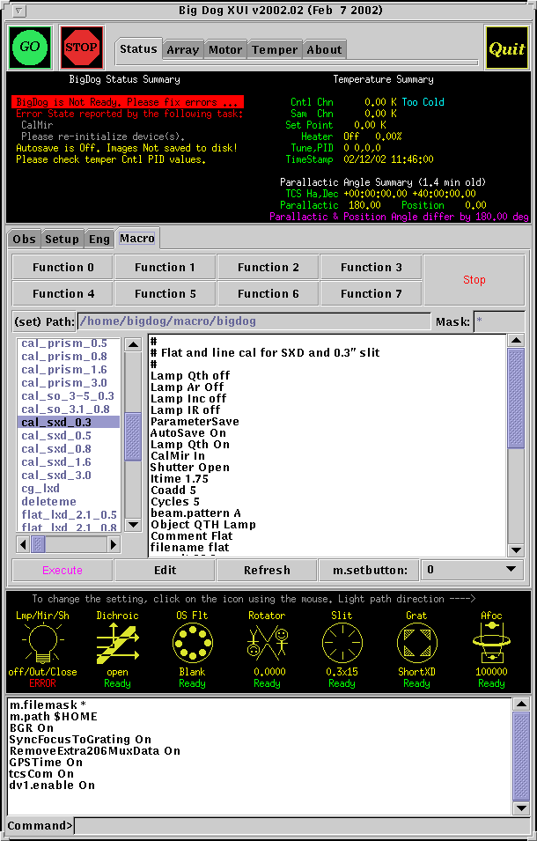
Task: Open the Motor tab
Action: click(225, 50)
